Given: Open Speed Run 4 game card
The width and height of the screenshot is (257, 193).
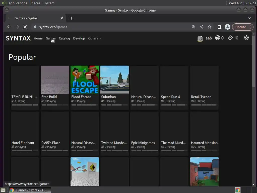Looking at the screenshot, I should coord(174,87).
